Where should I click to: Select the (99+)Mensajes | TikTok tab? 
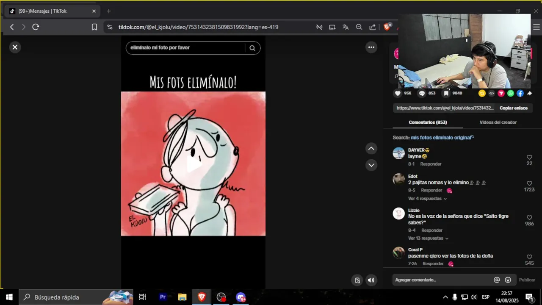[53, 11]
